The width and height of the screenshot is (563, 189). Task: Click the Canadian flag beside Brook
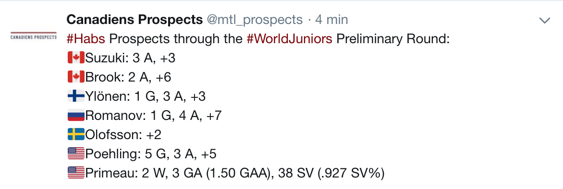[76, 77]
